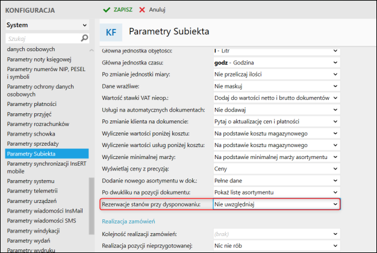Open Wyliczenie wartości usług poniżej kosztu dropdown
The height and width of the screenshot is (253, 377).
pyautogui.click(x=277, y=145)
